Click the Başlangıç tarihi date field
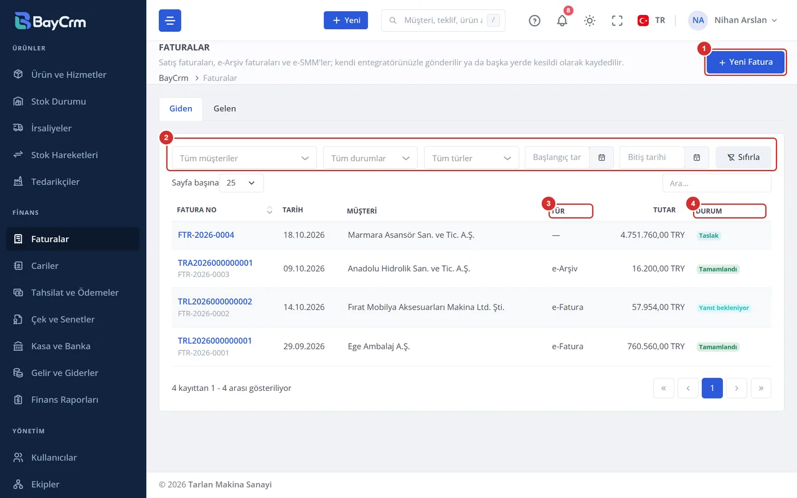This screenshot has width=797, height=498. (x=557, y=157)
